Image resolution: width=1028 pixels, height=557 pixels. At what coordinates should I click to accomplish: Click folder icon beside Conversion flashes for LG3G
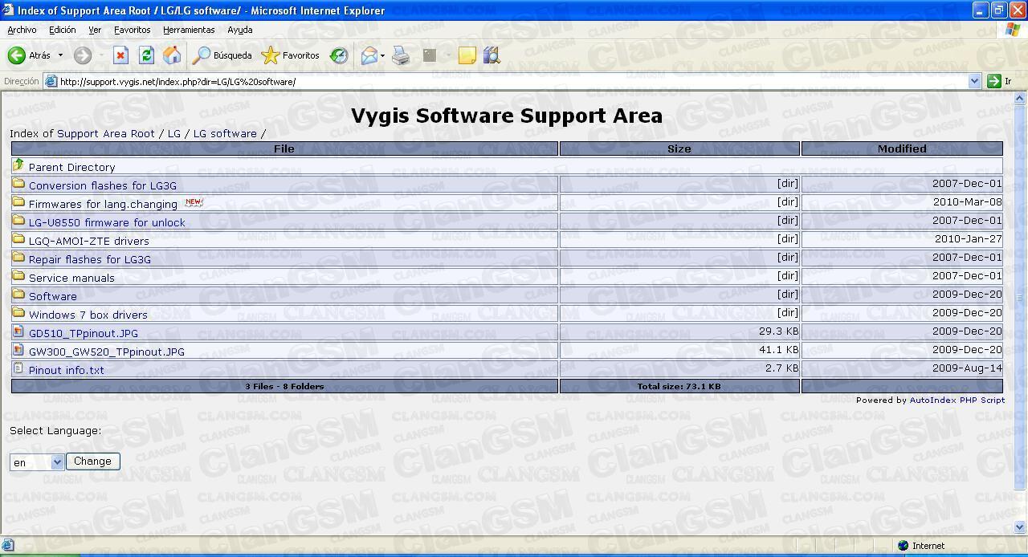point(18,184)
